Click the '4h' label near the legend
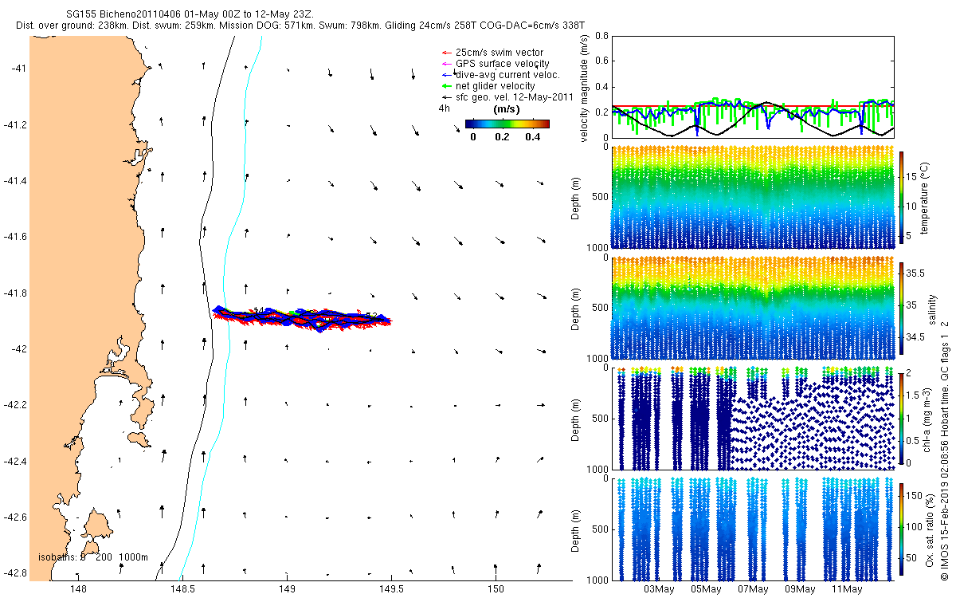The height and width of the screenshot is (598, 956). click(444, 108)
